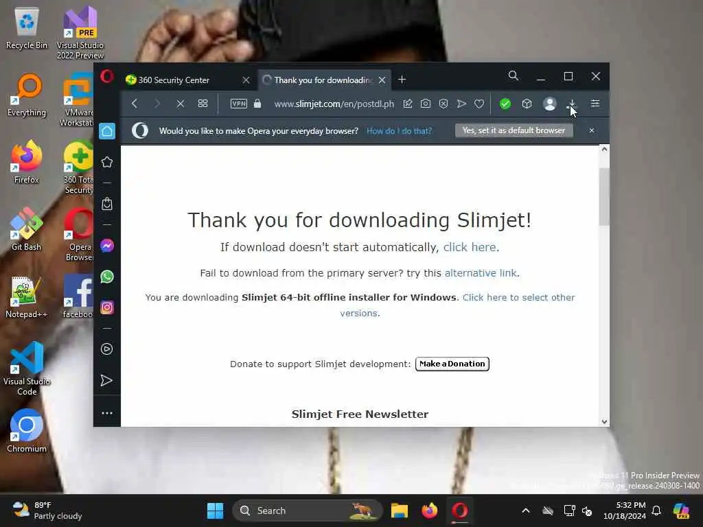Click the taskbar Search box
This screenshot has height=527, width=703.
308,511
